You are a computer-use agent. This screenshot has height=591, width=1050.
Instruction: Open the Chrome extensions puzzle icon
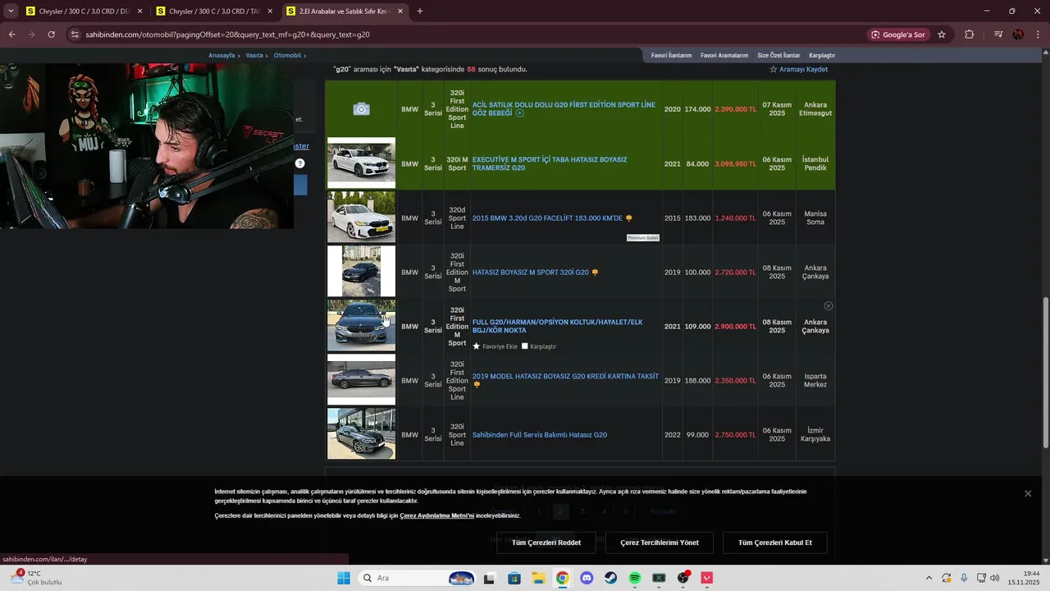pos(970,34)
